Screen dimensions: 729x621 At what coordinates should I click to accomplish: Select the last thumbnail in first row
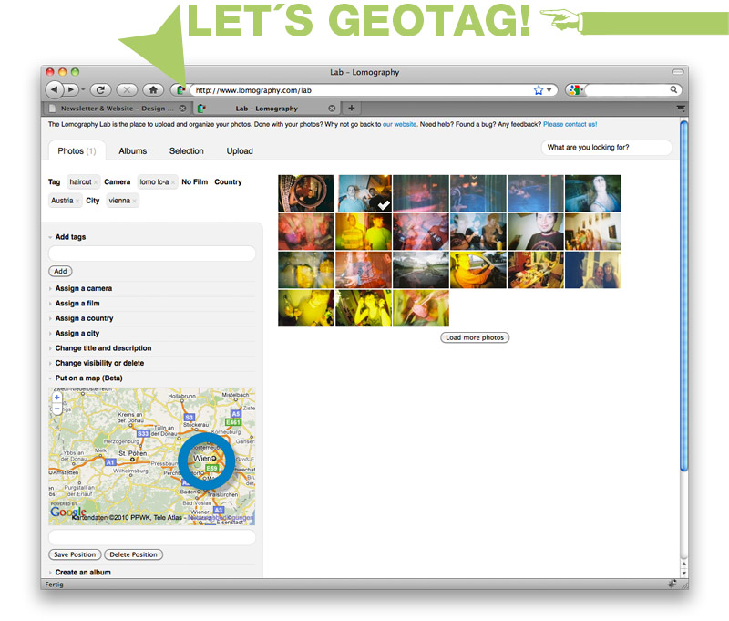click(x=593, y=193)
